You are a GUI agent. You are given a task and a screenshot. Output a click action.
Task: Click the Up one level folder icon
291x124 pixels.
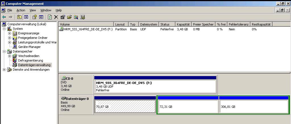[19, 17]
